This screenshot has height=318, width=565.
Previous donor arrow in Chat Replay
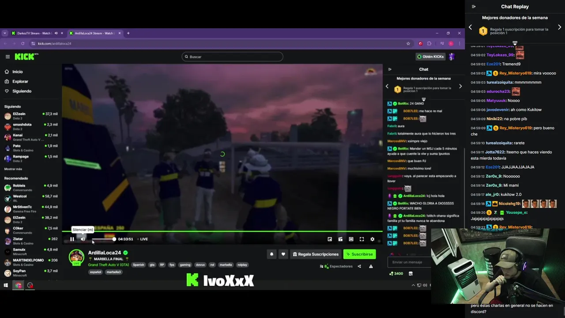(470, 27)
